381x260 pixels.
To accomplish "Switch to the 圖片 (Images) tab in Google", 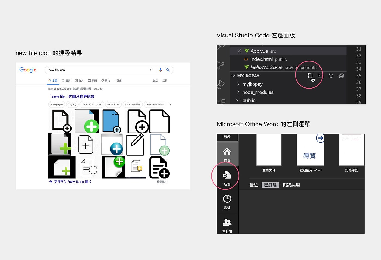I will point(66,80).
